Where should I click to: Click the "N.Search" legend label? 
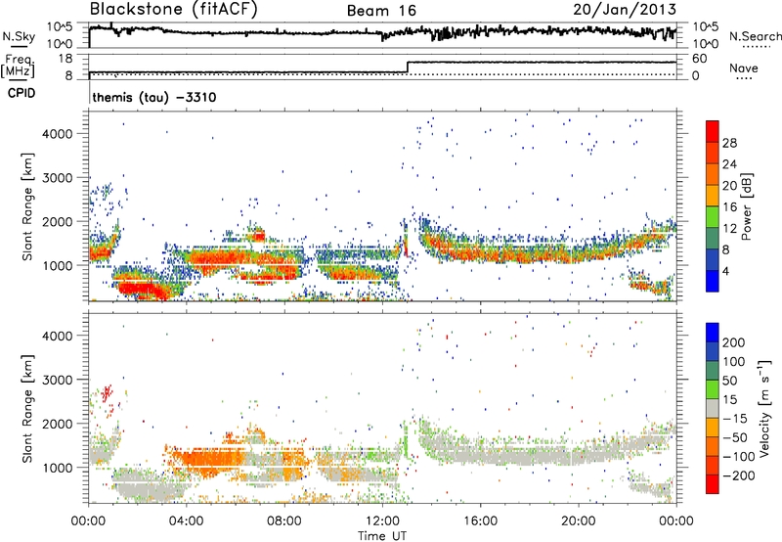coord(755,36)
